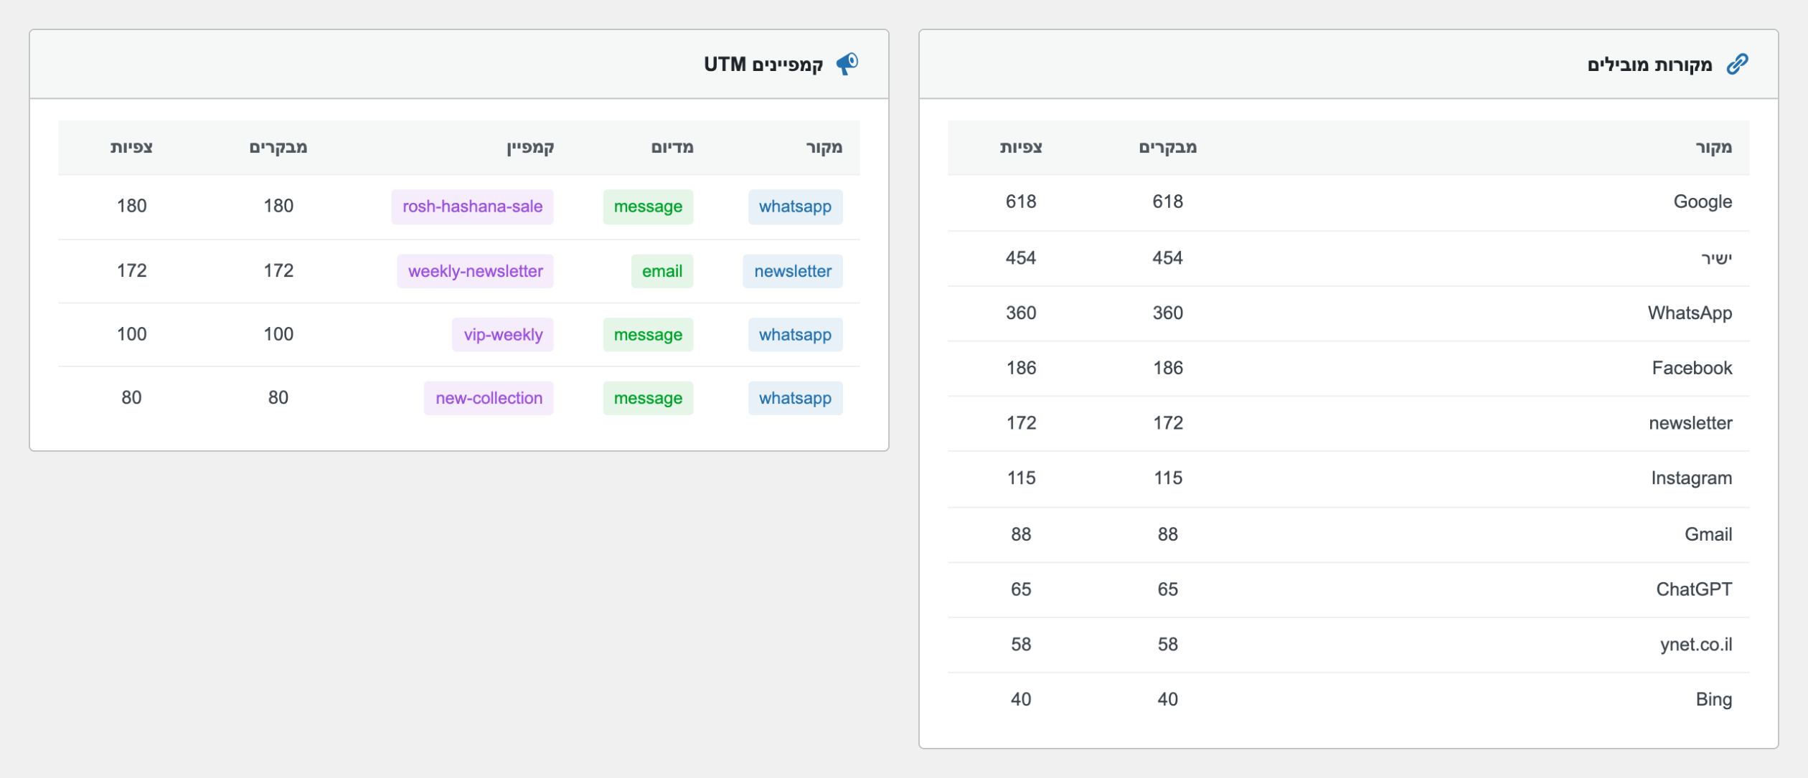
Task: Click מבקרים header in UTM campaigns table
Action: click(x=278, y=148)
